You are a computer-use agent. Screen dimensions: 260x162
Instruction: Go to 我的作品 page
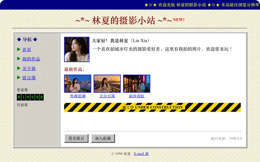point(31,59)
